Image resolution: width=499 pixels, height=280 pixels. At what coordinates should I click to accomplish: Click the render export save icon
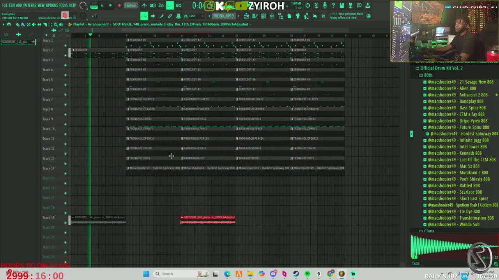pyautogui.click(x=350, y=5)
